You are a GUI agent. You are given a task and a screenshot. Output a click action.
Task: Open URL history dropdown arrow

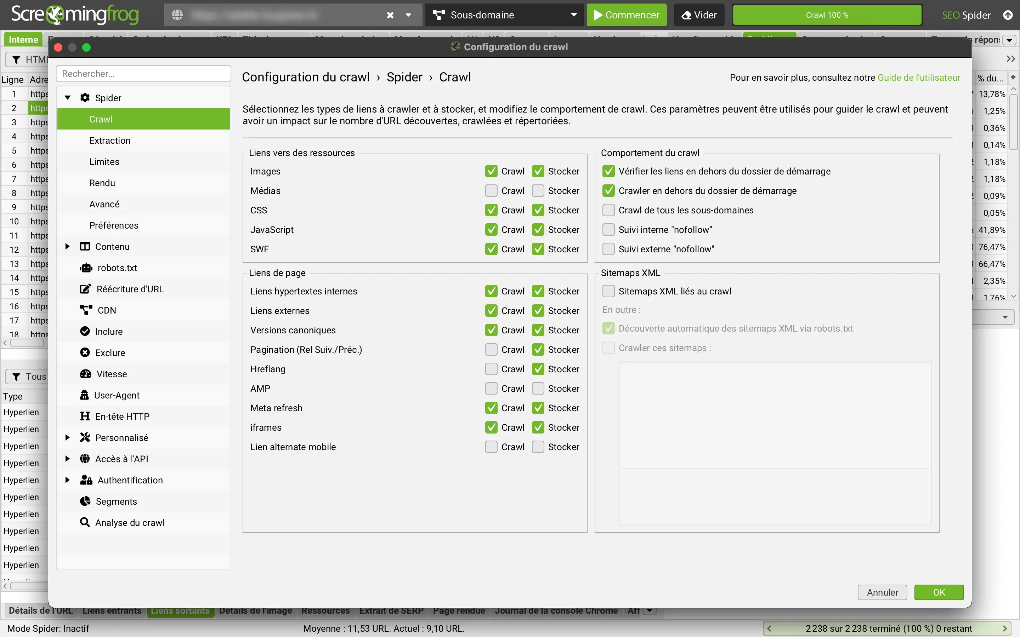(408, 15)
